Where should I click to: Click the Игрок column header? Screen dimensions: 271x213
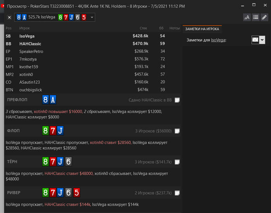(x=24, y=28)
